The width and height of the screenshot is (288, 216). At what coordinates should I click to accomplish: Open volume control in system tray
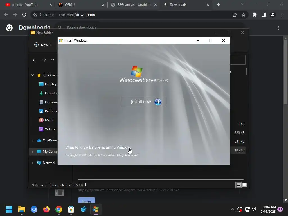[x=254, y=209]
